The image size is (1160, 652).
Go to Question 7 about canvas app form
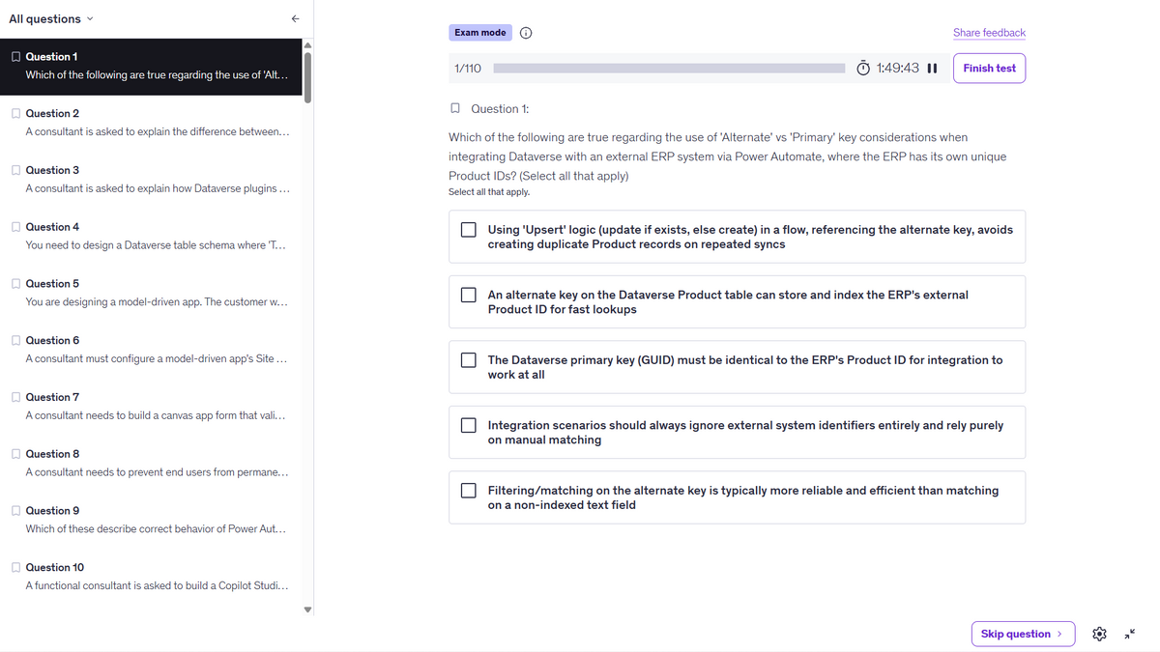[x=151, y=407]
